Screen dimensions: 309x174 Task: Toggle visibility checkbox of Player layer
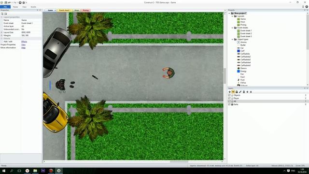(229, 98)
